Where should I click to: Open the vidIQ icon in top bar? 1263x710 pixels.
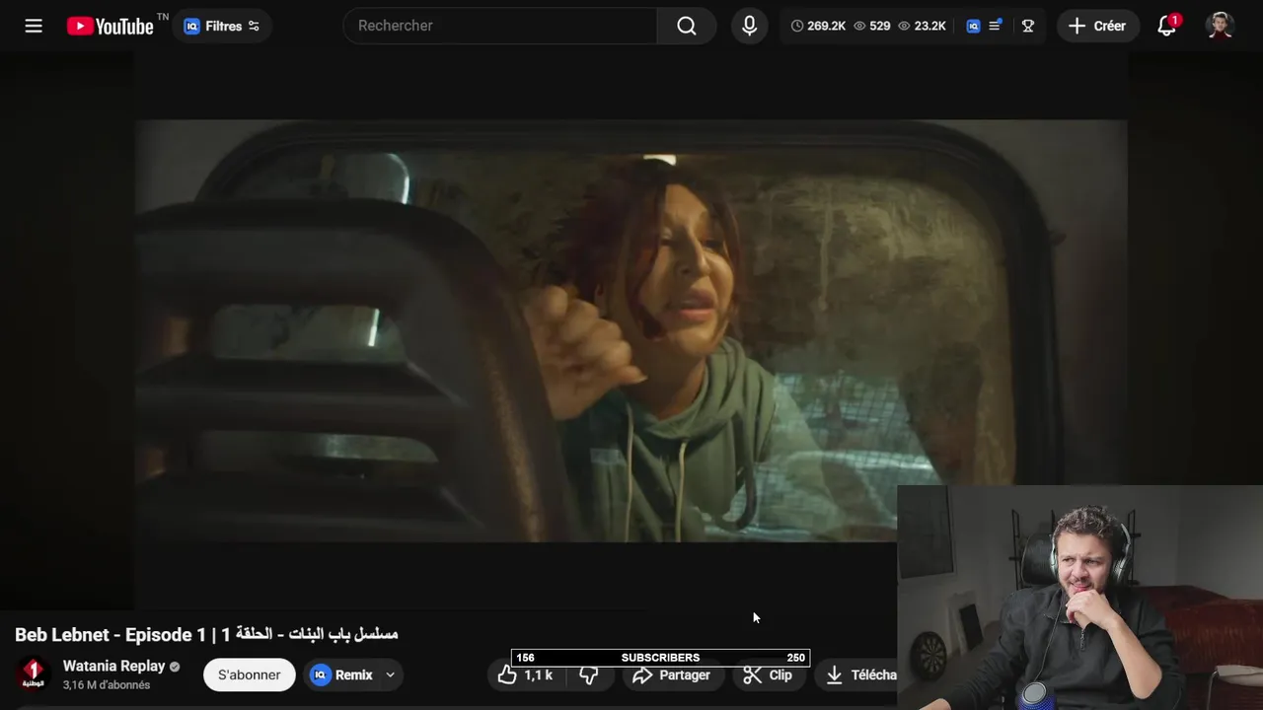point(974,26)
